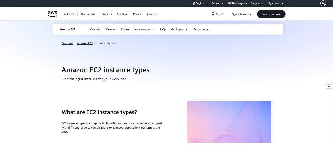Expand the Support dropdown menu
The width and height of the screenshot is (333, 147).
pos(257,3)
